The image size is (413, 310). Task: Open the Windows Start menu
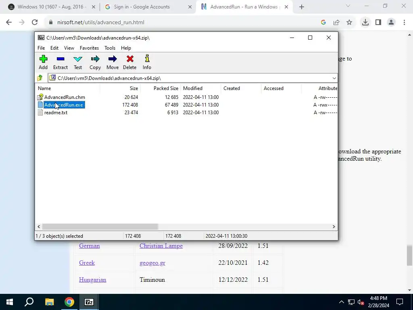[x=10, y=302]
